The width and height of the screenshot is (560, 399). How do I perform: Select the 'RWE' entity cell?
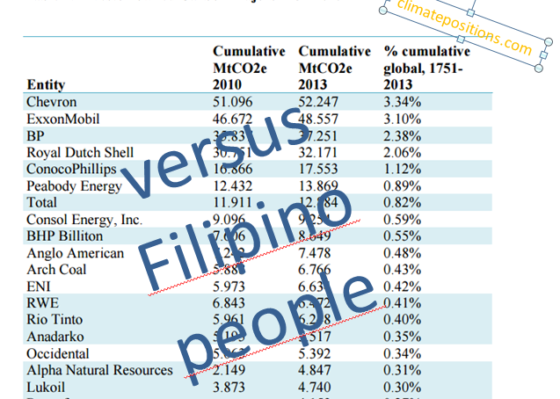pyautogui.click(x=42, y=303)
